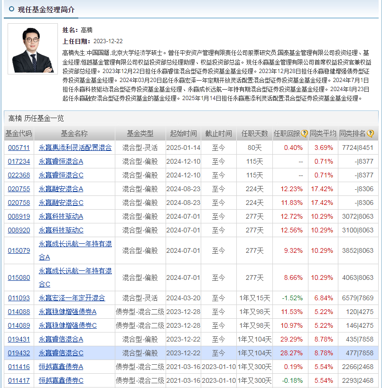Open fund 永赢科技驱动C

pyautogui.click(x=61, y=230)
